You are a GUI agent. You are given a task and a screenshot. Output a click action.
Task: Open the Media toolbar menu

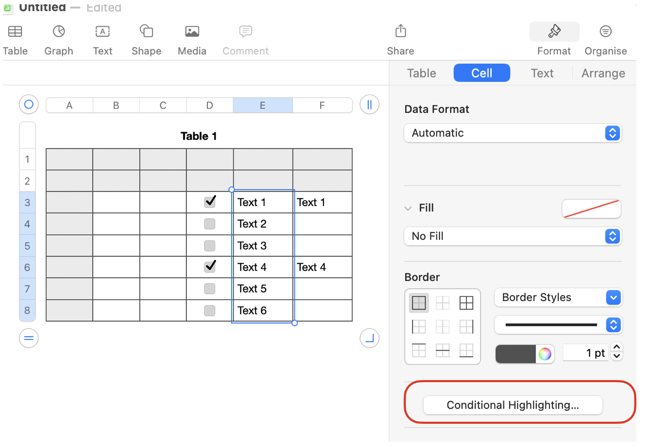[x=192, y=32]
